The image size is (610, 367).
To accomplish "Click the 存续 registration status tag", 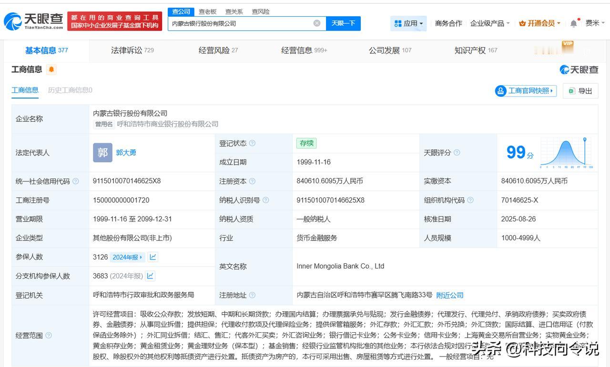I will (306, 143).
